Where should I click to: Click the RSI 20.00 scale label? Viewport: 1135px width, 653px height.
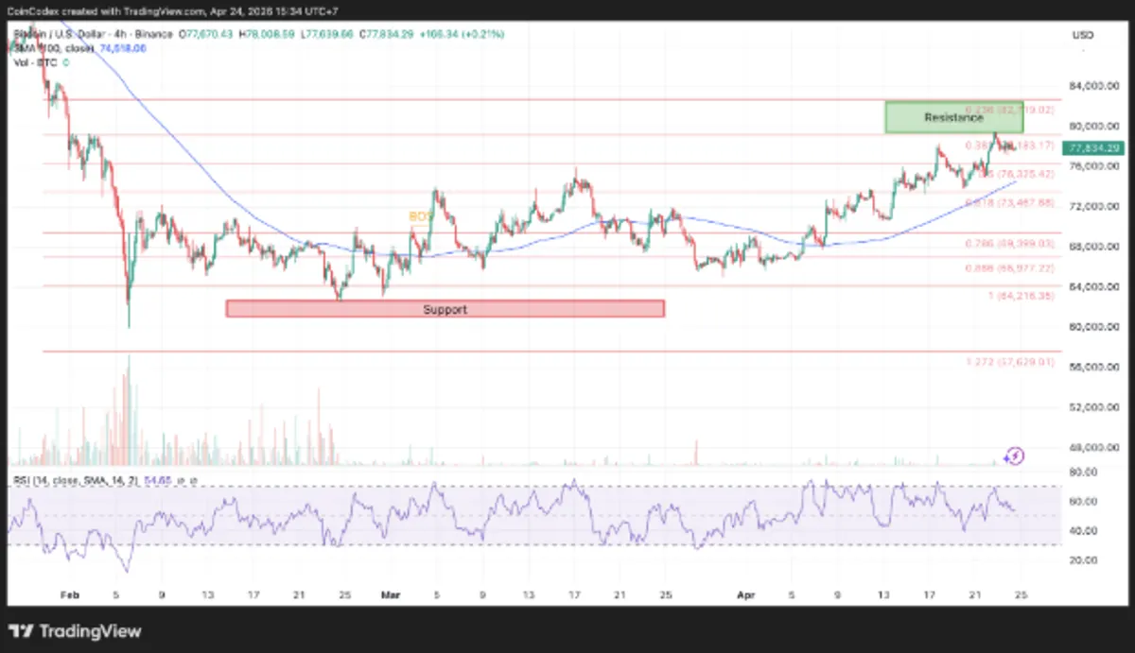(1084, 559)
